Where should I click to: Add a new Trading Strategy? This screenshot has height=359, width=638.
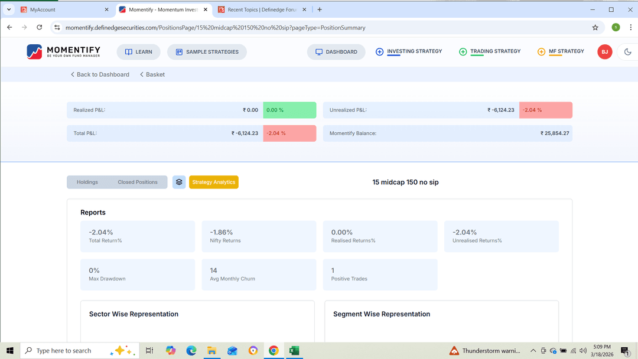(490, 51)
